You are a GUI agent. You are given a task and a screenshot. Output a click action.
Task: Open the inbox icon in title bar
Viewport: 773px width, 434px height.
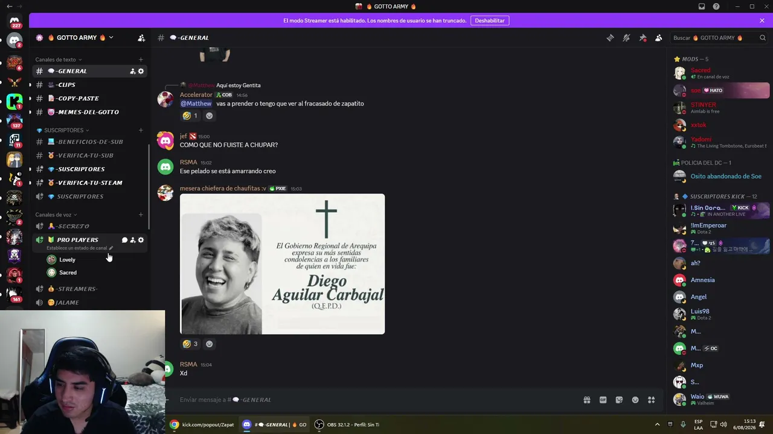tap(702, 7)
